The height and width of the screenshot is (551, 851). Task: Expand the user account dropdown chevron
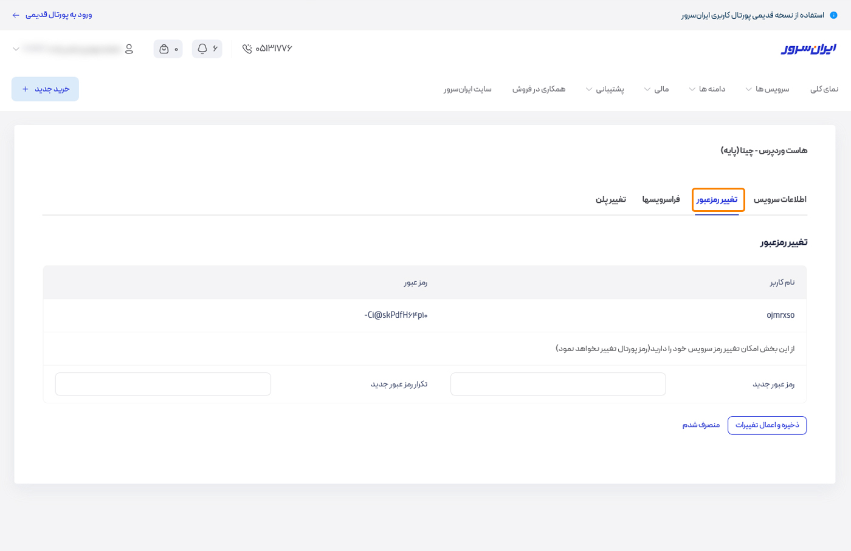coord(16,49)
